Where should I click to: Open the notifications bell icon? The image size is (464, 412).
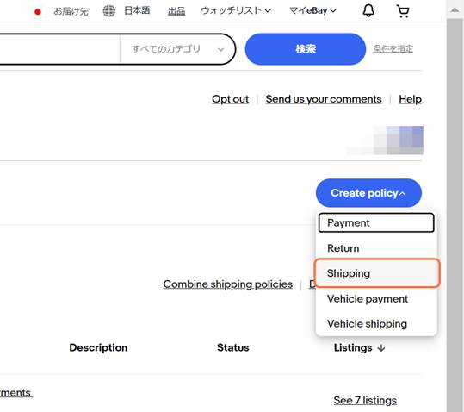tap(368, 11)
